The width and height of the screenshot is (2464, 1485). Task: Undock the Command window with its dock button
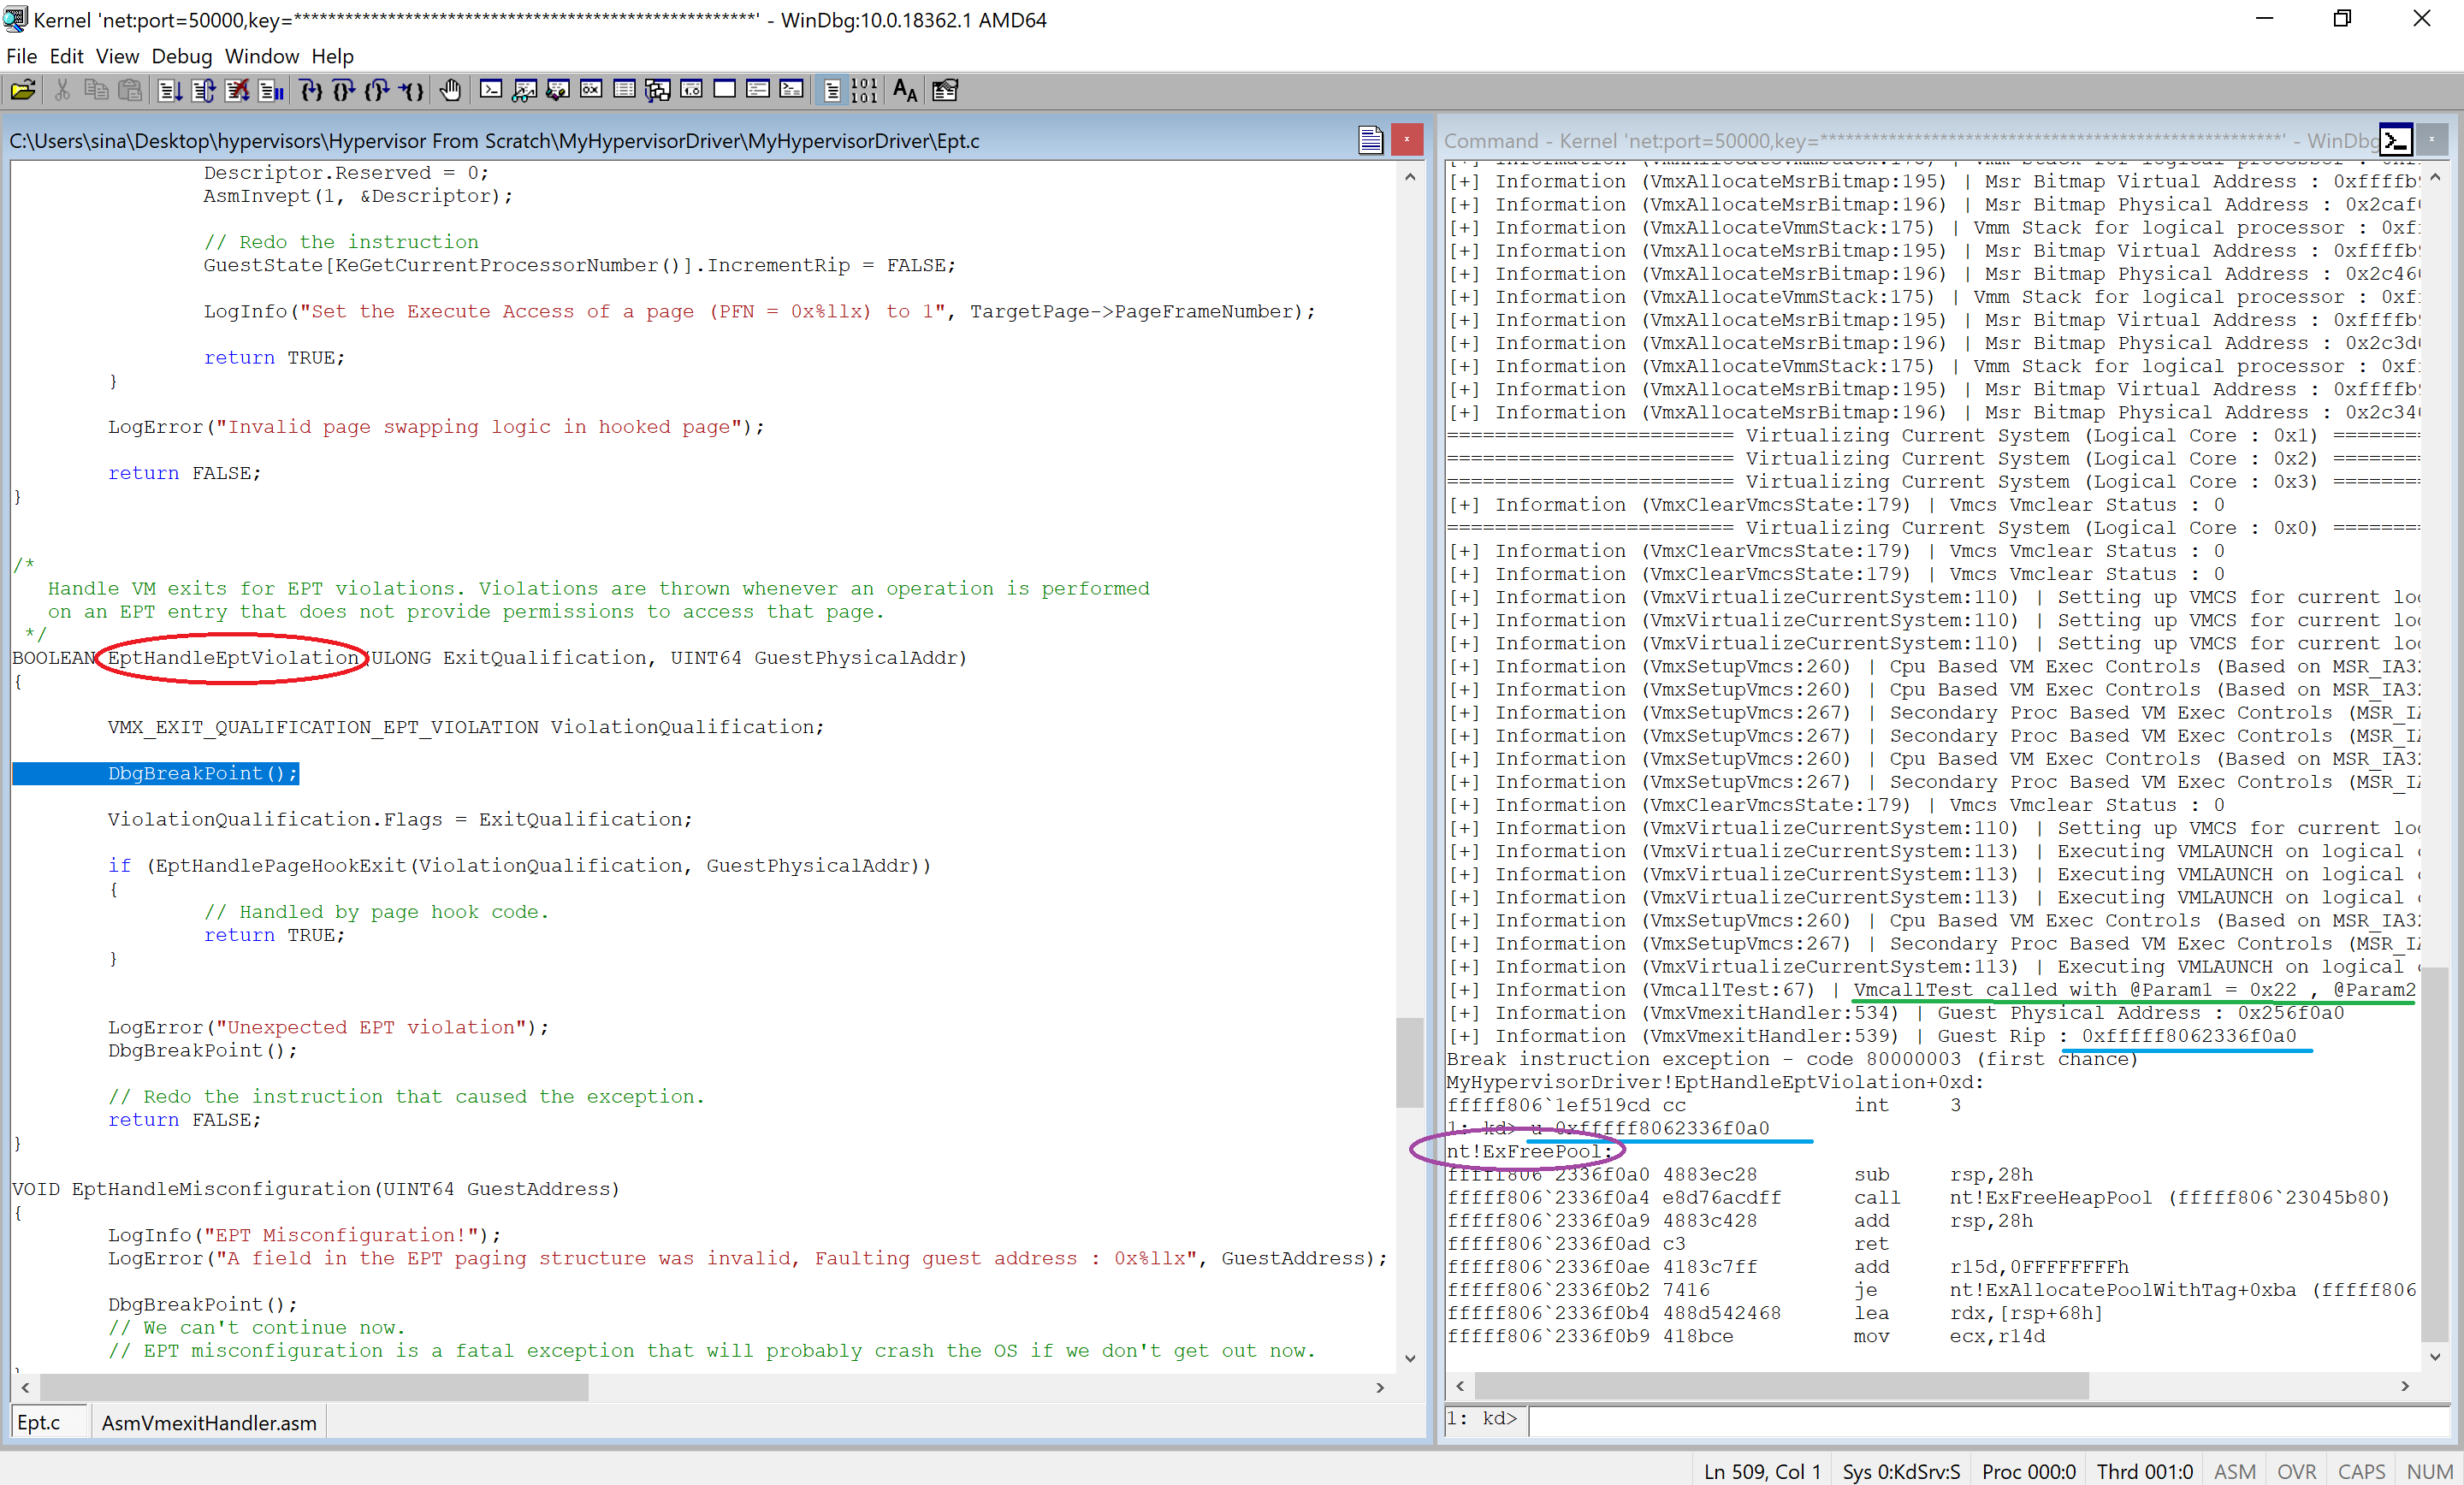(x=2396, y=140)
